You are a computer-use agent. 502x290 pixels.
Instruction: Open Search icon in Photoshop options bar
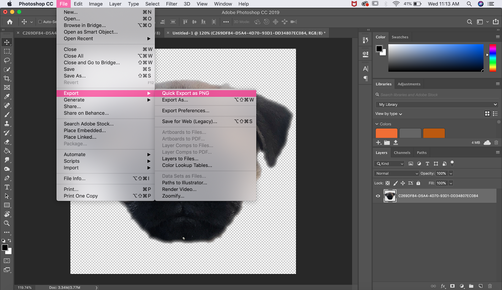pyautogui.click(x=469, y=22)
